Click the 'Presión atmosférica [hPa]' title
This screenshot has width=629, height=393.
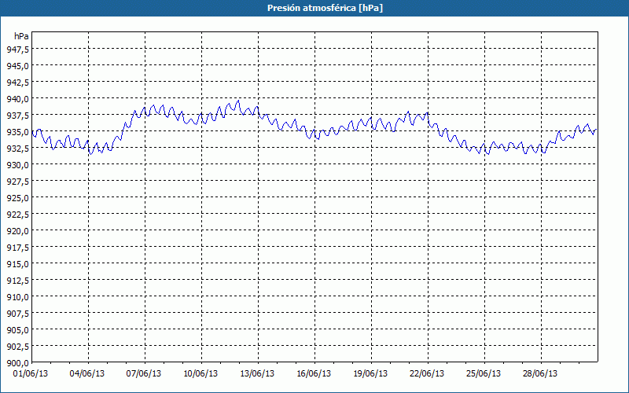tap(325, 8)
